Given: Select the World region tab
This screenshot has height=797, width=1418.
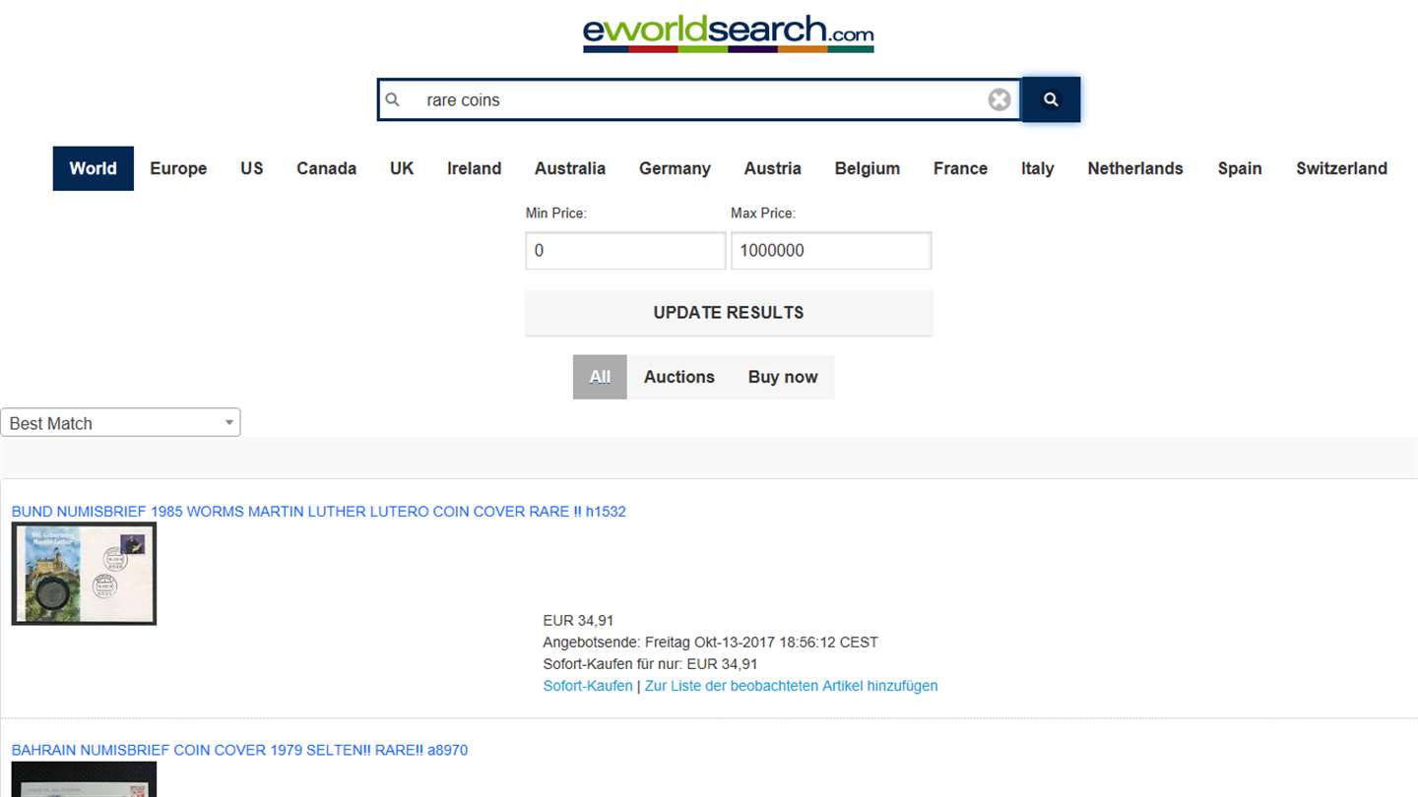Looking at the screenshot, I should tap(93, 168).
